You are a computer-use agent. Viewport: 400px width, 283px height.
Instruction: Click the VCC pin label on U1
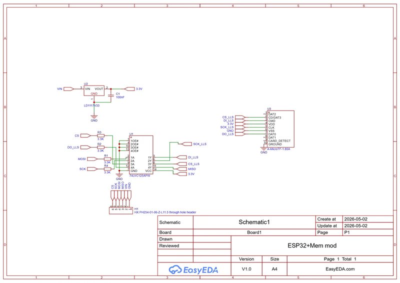[148, 170]
